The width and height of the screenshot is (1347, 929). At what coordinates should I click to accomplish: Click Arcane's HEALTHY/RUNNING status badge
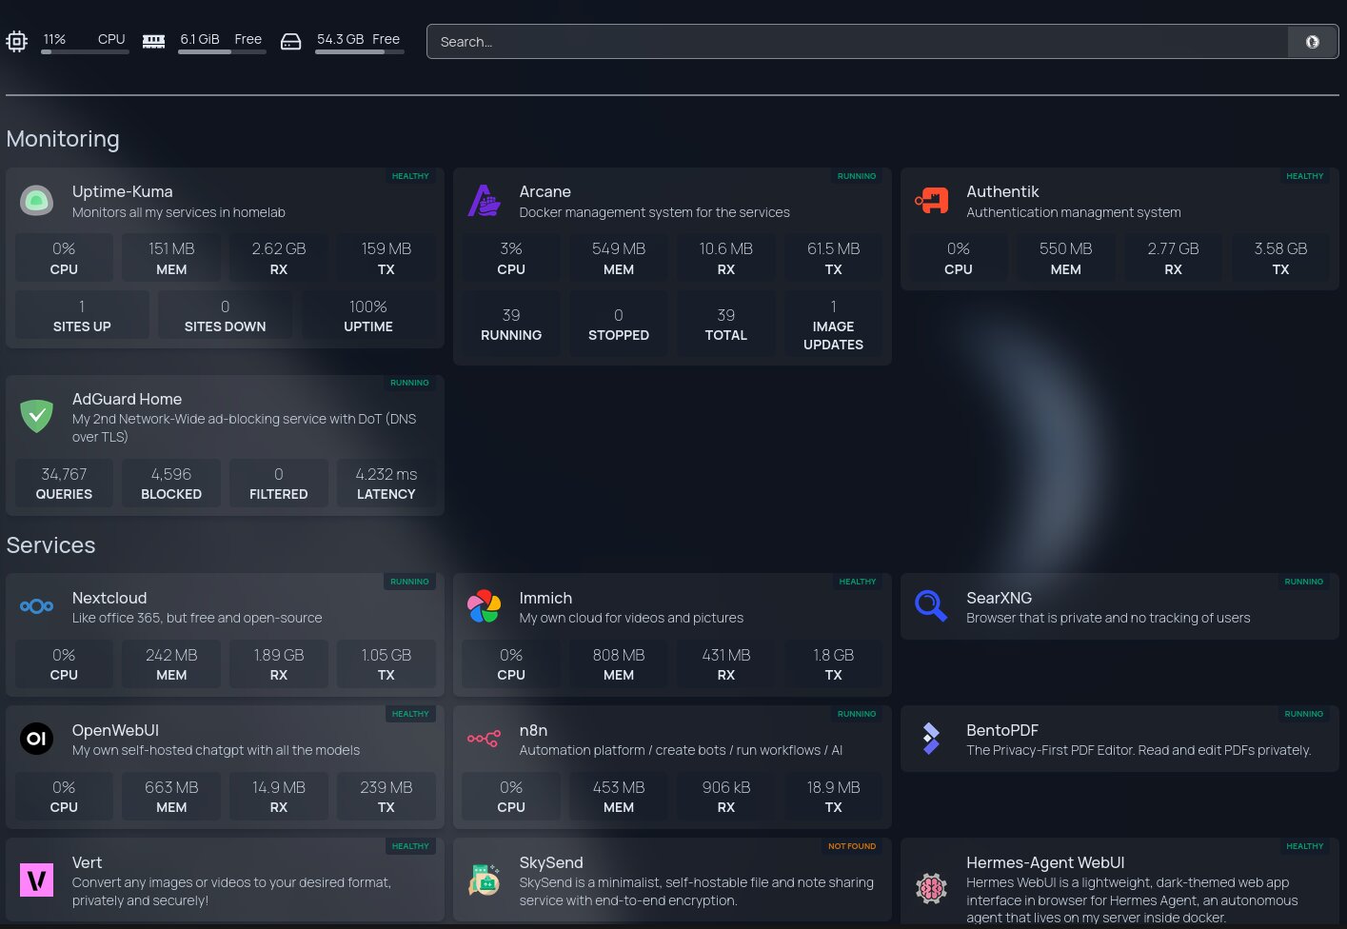point(857,176)
